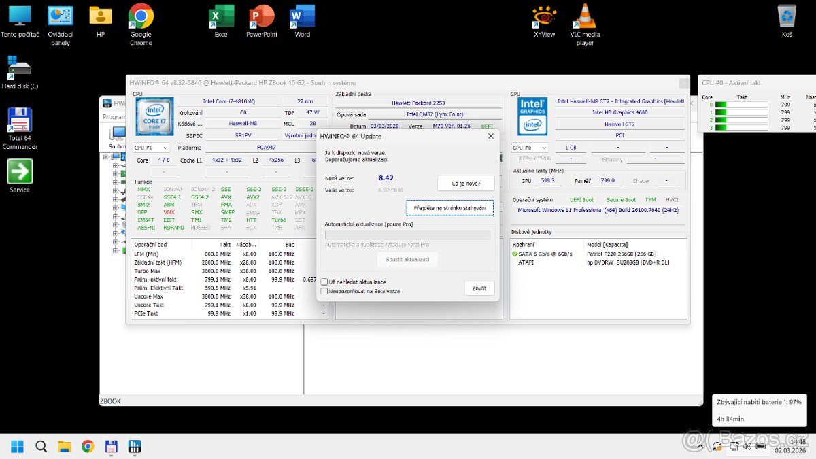The width and height of the screenshot is (816, 459).
Task: Click 'Microsoft Windows 11 Professional' OS text
Action: [x=598, y=211]
